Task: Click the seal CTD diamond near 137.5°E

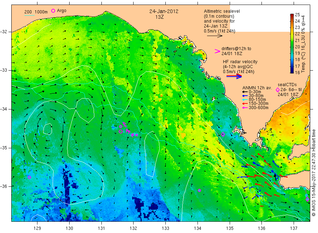Action: tap(307, 199)
